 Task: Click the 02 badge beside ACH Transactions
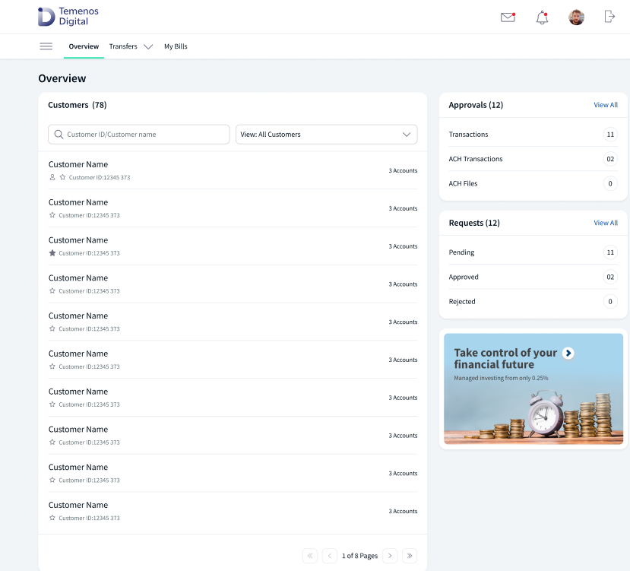[x=610, y=159]
